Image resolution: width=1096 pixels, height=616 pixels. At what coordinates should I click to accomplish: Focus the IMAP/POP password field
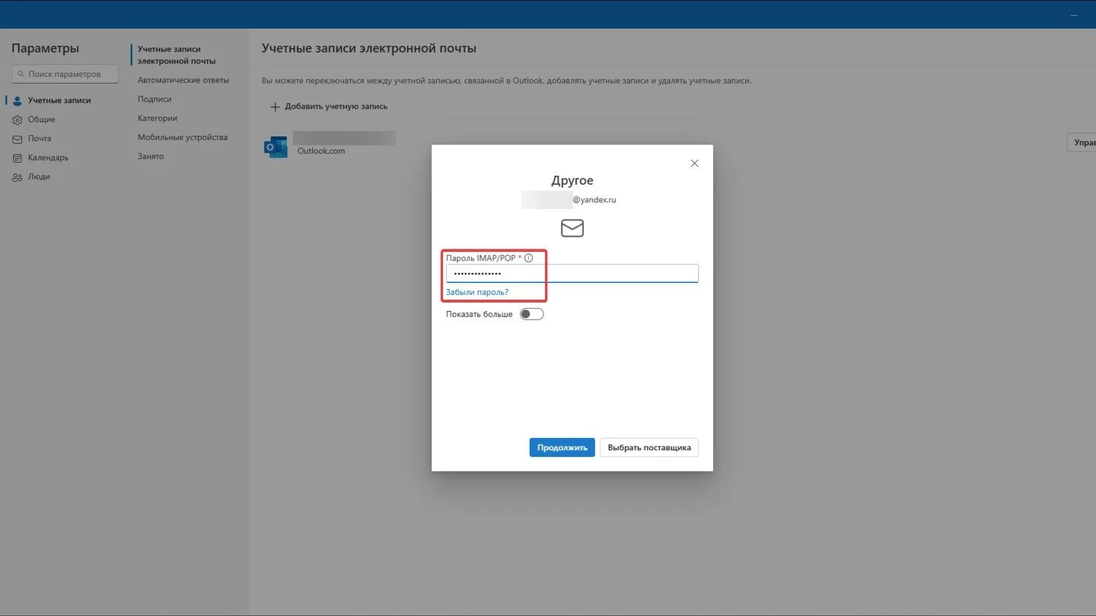(572, 273)
